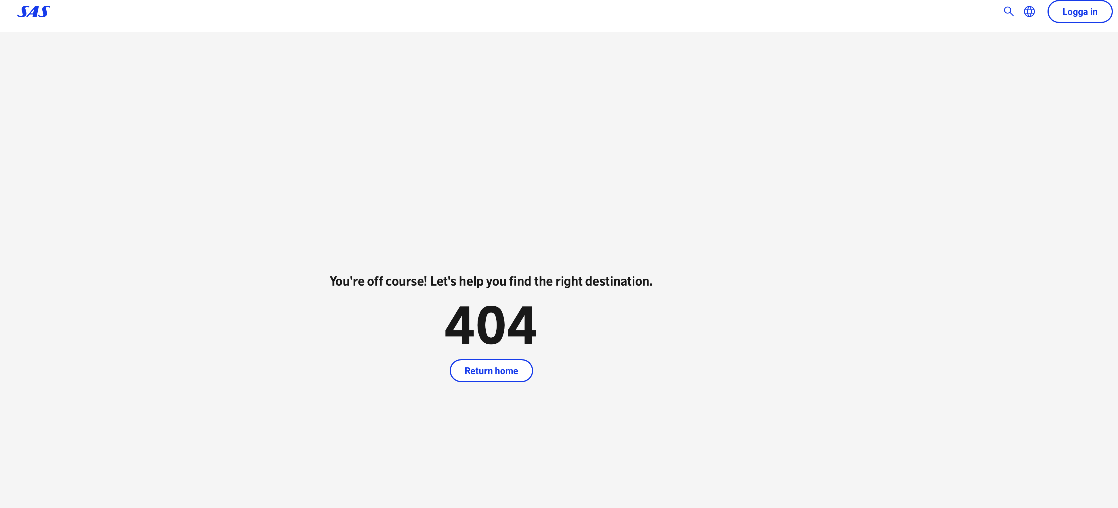Click the word "right" in the heading
This screenshot has height=508, width=1118.
point(569,282)
